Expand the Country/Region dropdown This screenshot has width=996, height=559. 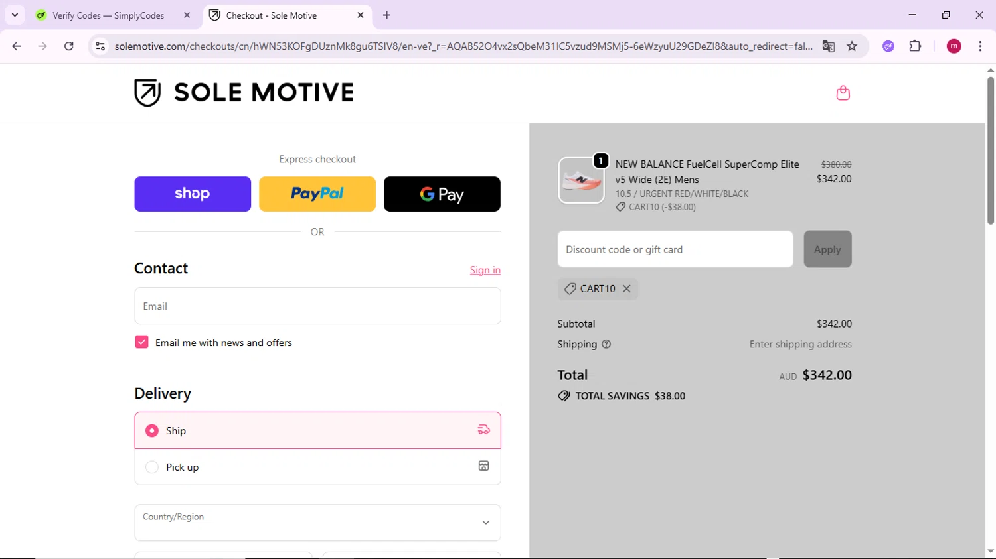click(317, 523)
